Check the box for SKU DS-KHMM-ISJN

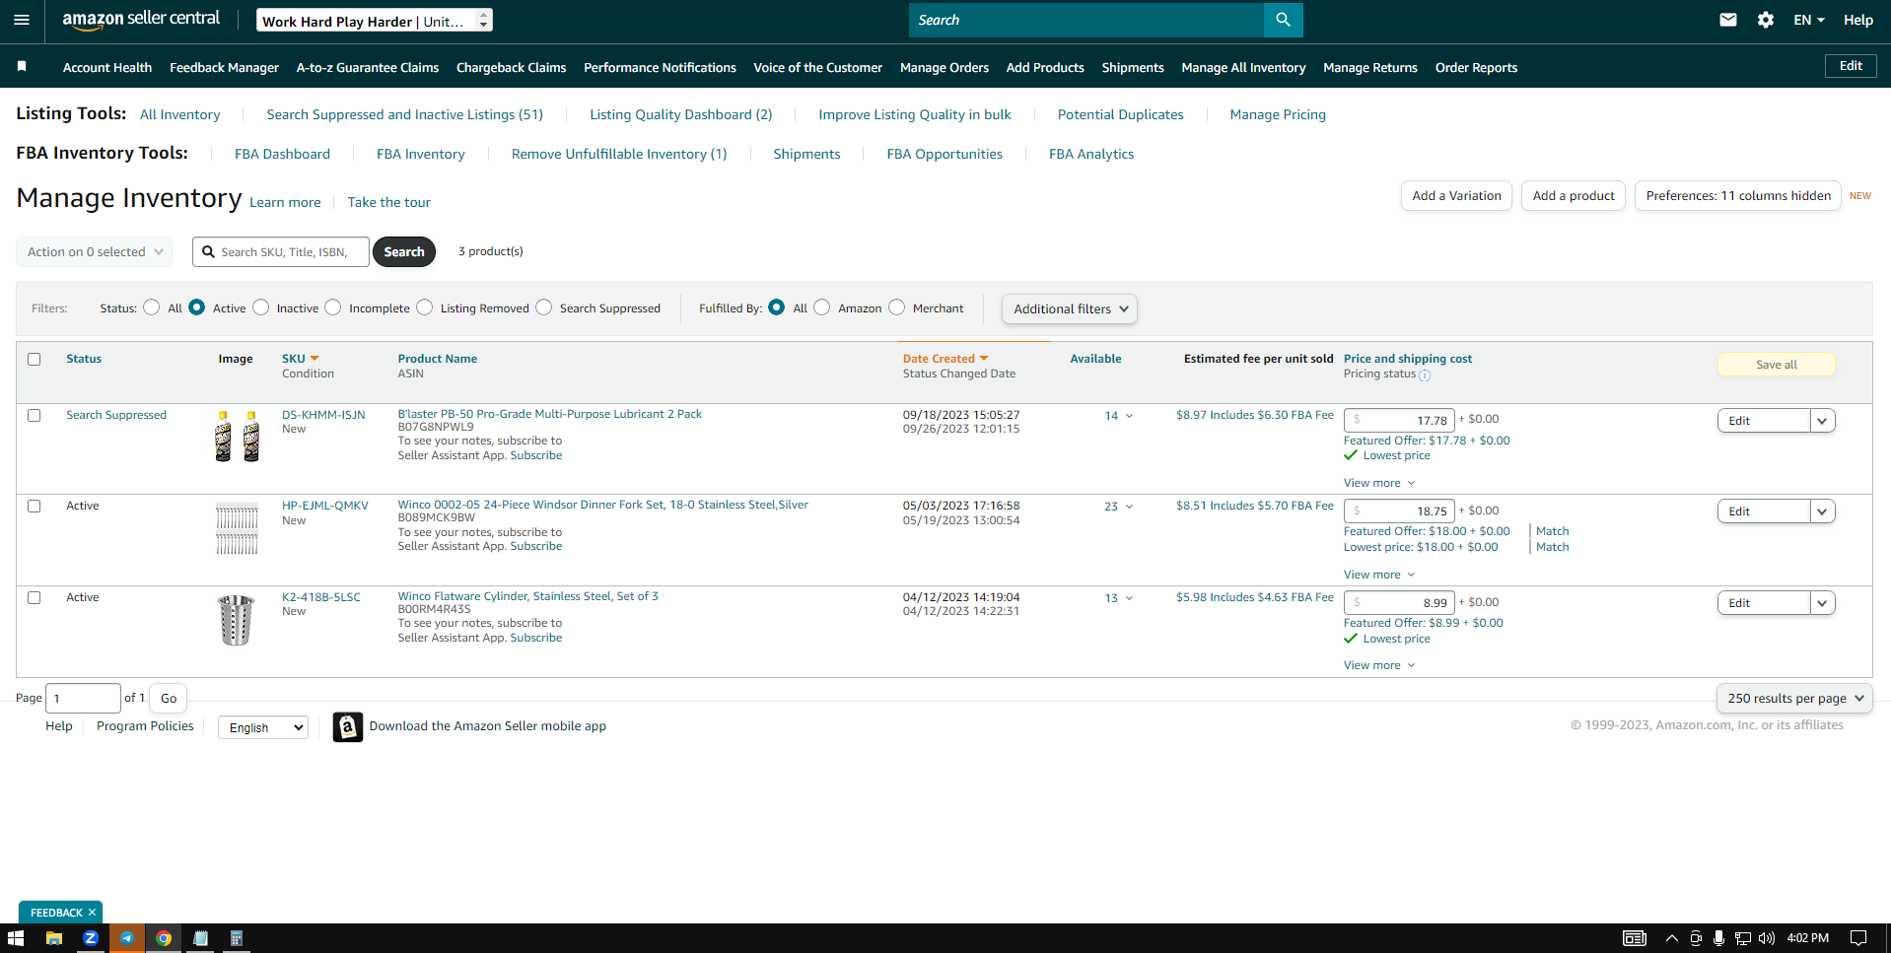click(x=35, y=415)
